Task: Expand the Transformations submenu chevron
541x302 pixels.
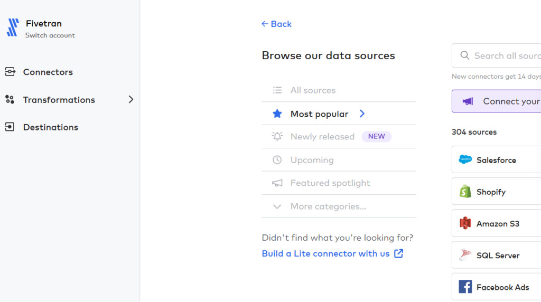Action: point(131,100)
